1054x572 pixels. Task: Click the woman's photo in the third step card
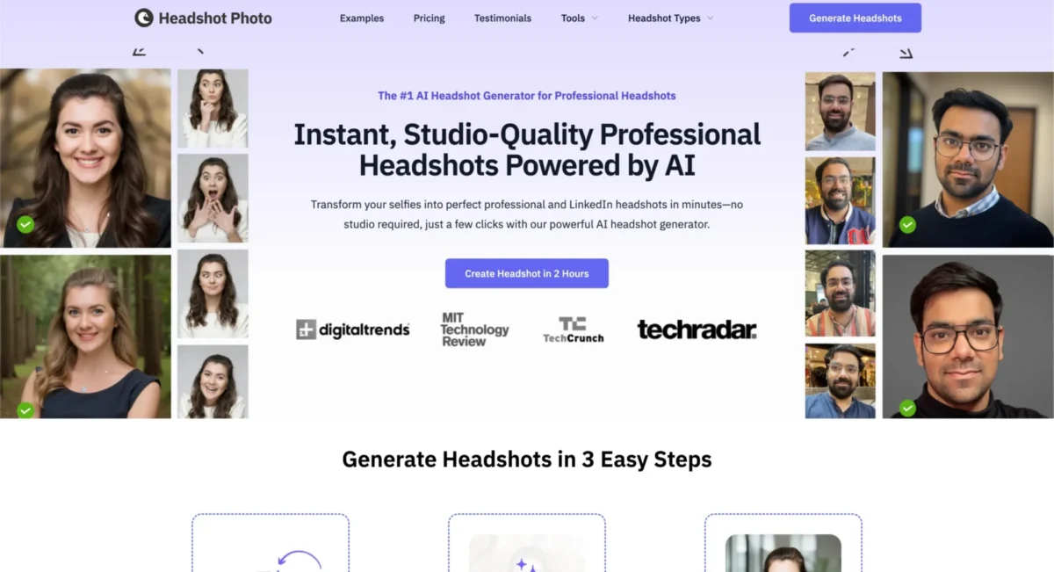783,553
